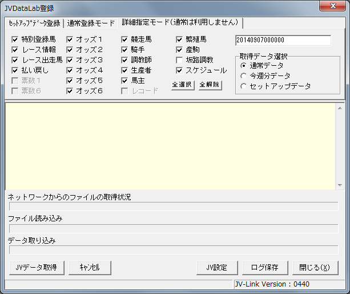The height and width of the screenshot is (294, 350).
Task: Click the 全選択 button
Action: coord(183,85)
